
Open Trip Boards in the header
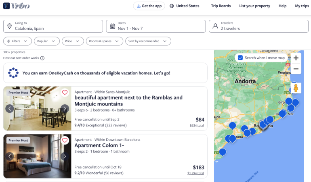click(221, 6)
